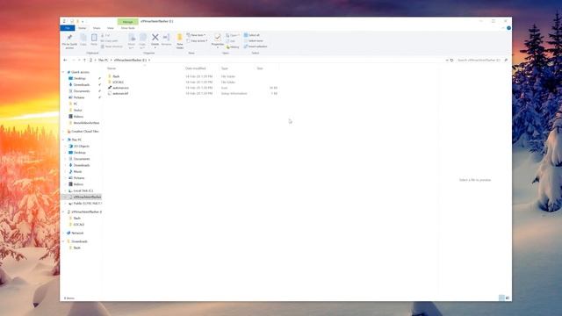The height and width of the screenshot is (316, 562).
Task: Expand the Creative Cloud Files node
Action: pos(64,132)
